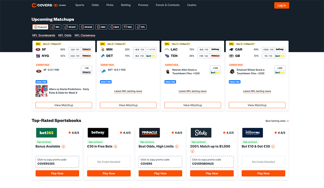Click DET -8.5 -110 bet365 odds
Viewport: 324px width, 188px height.
pyautogui.click(x=145, y=56)
